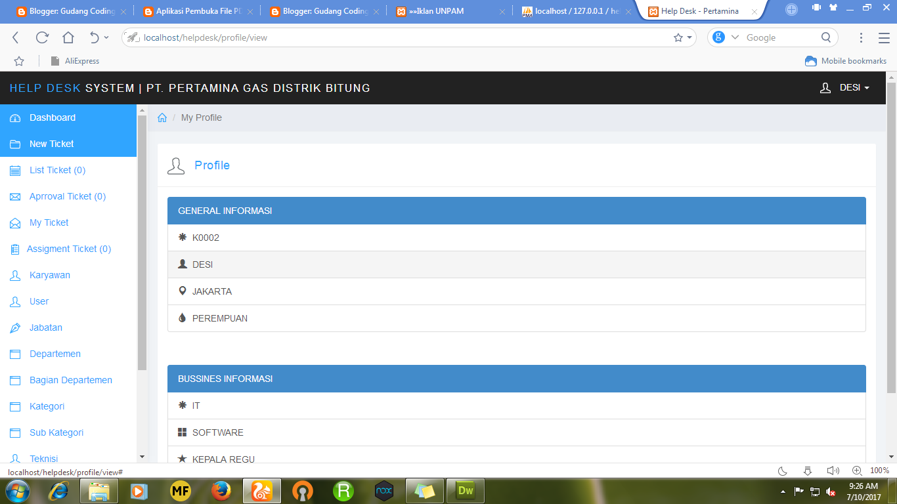
Task: Click the IT department row
Action: 517,406
